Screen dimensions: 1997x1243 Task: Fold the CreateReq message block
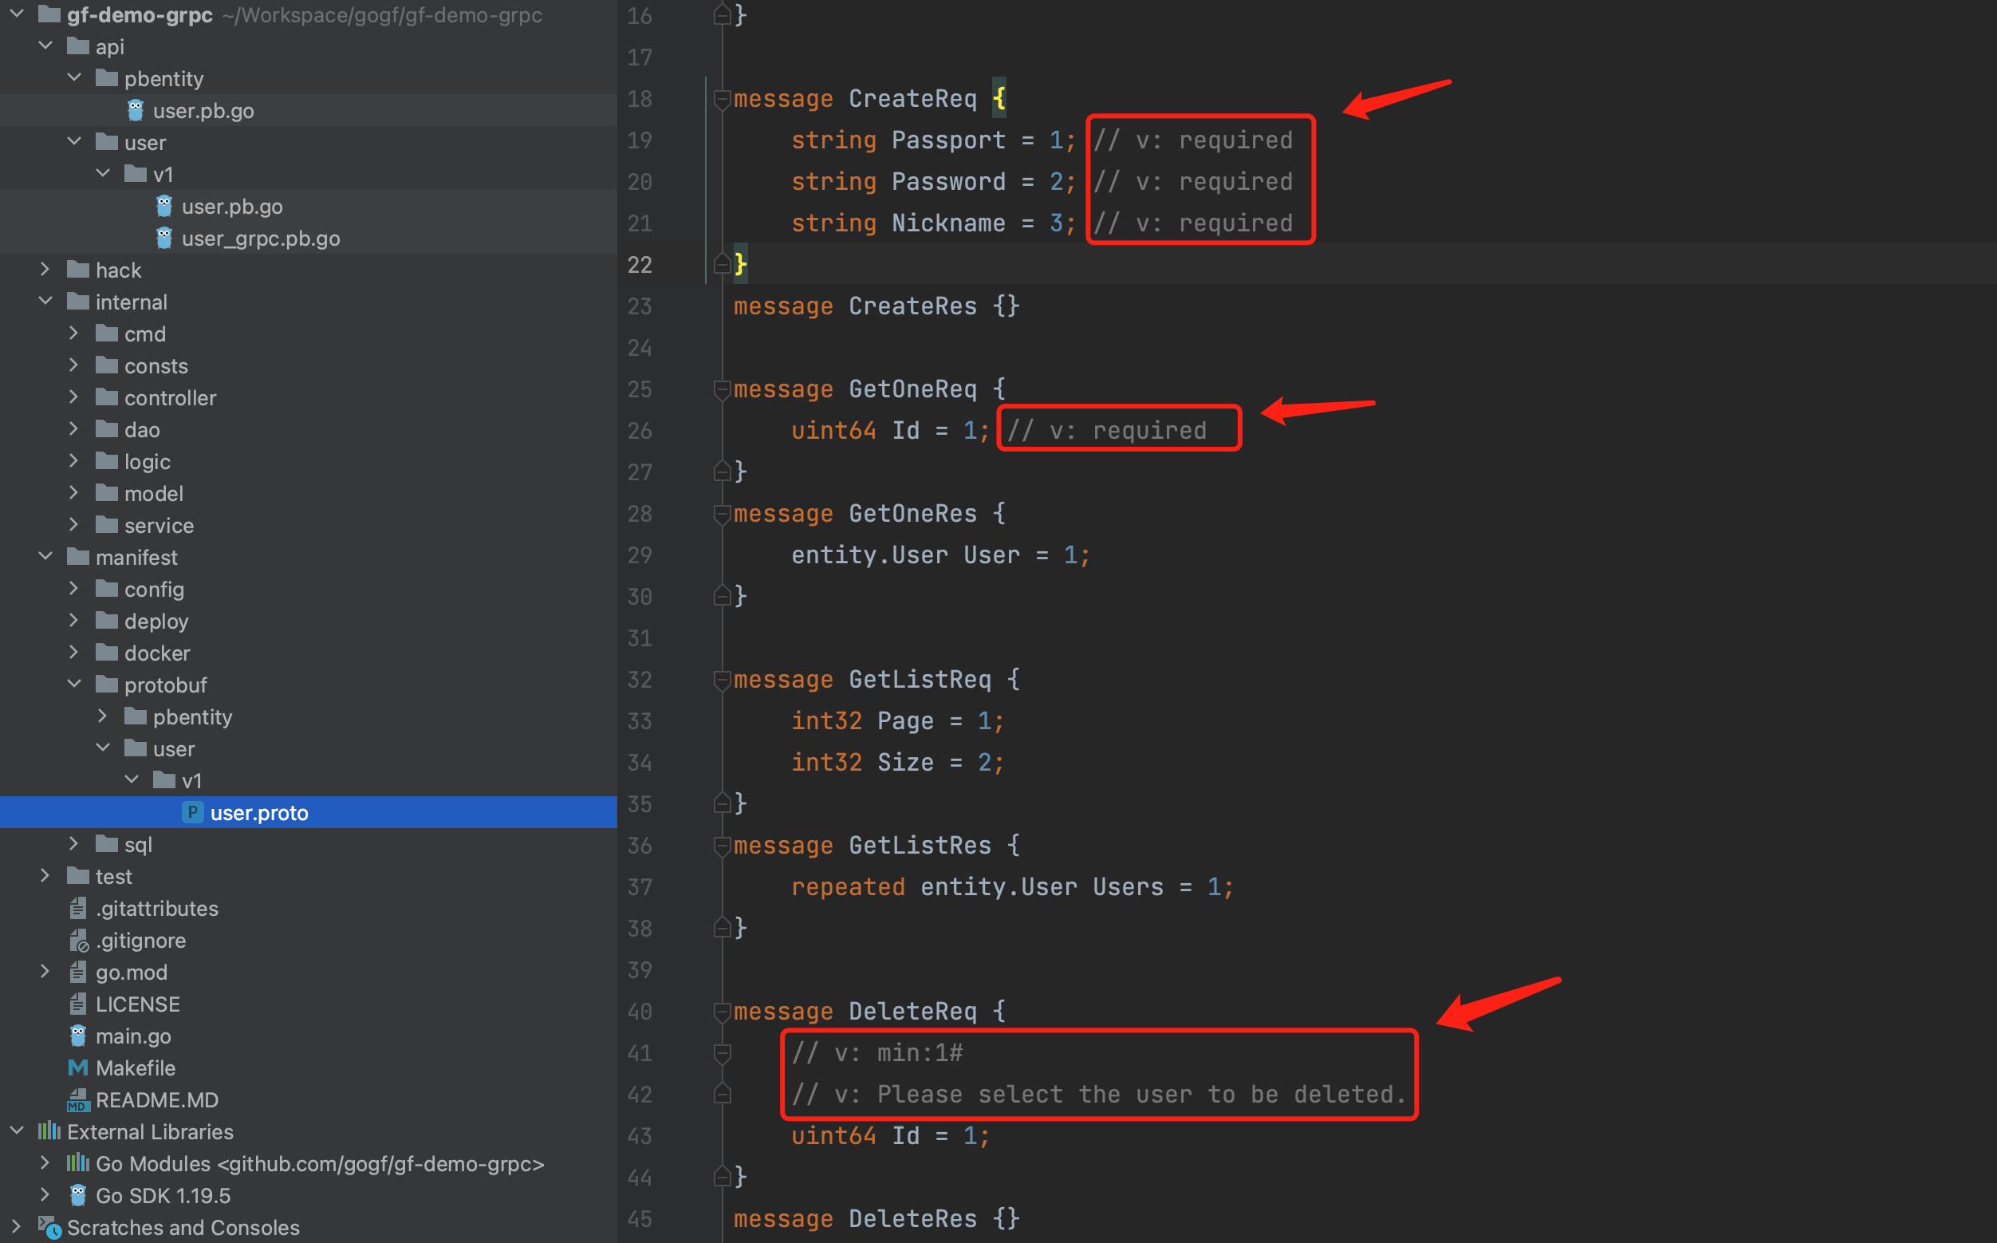(x=722, y=99)
